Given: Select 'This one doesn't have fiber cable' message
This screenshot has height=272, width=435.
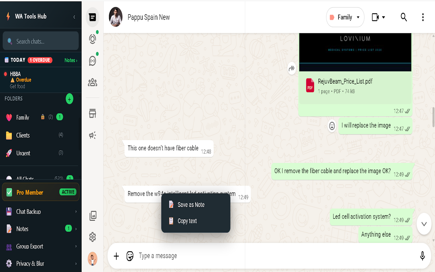Looking at the screenshot, I should click(x=169, y=149).
